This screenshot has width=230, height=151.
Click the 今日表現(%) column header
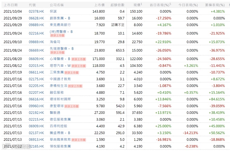tap(188, 5)
